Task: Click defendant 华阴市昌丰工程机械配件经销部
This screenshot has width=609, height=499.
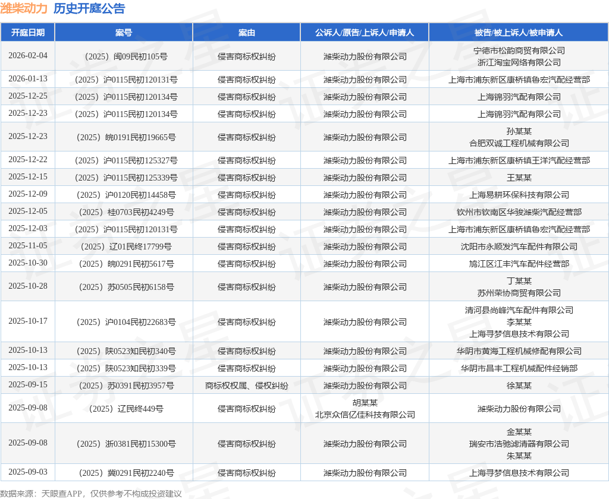Action: 519,368
